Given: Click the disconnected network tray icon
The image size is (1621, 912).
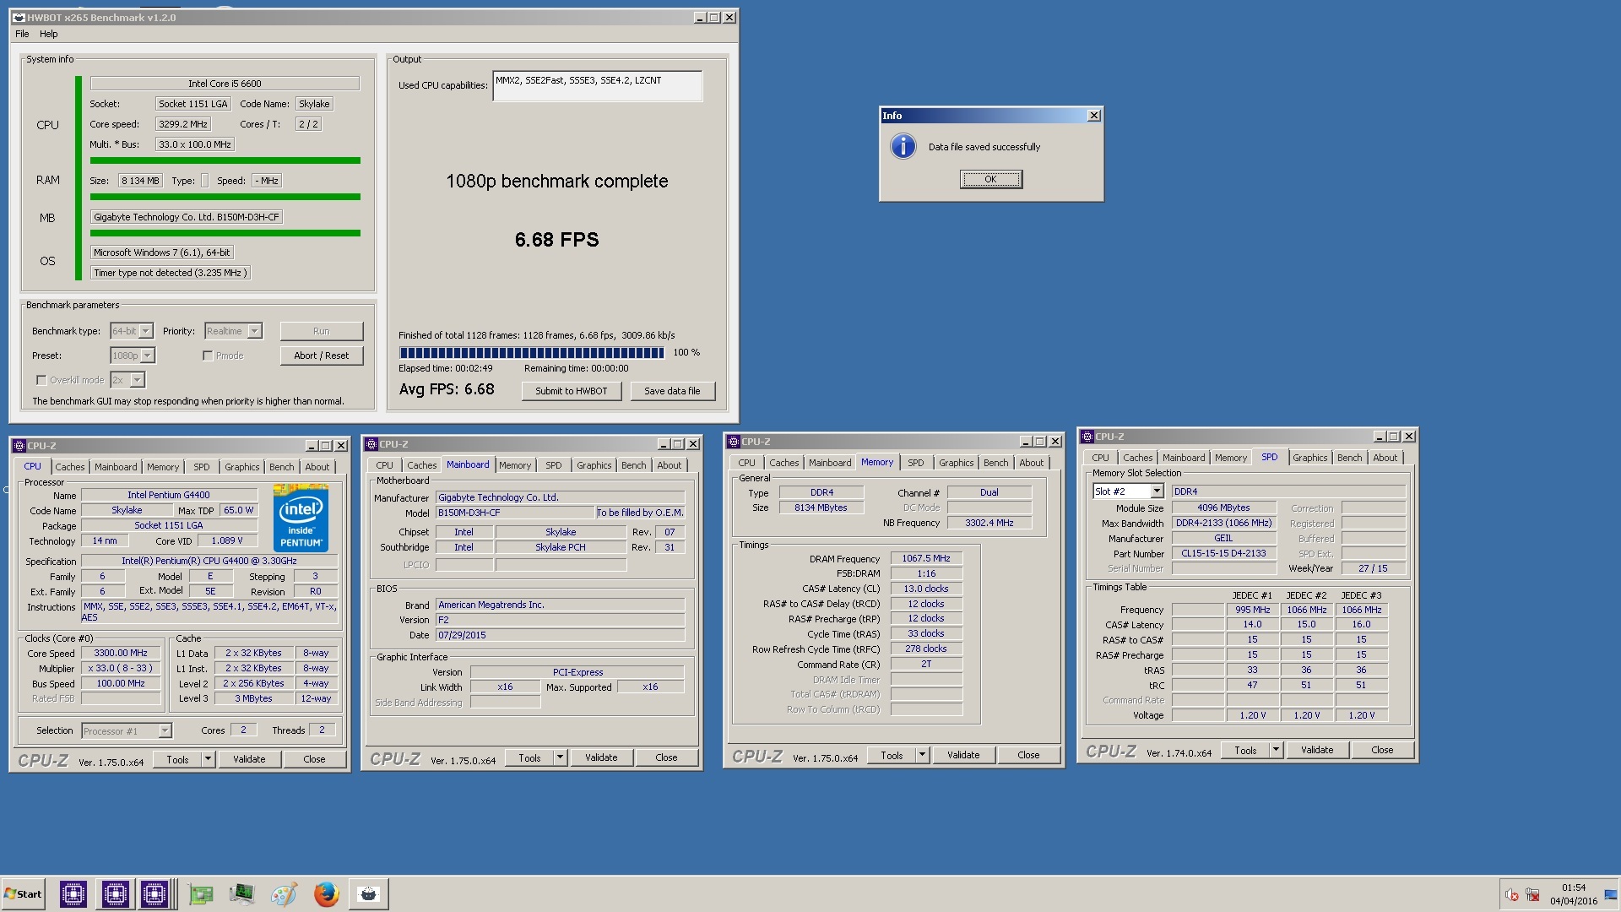Looking at the screenshot, I should coord(1532,895).
